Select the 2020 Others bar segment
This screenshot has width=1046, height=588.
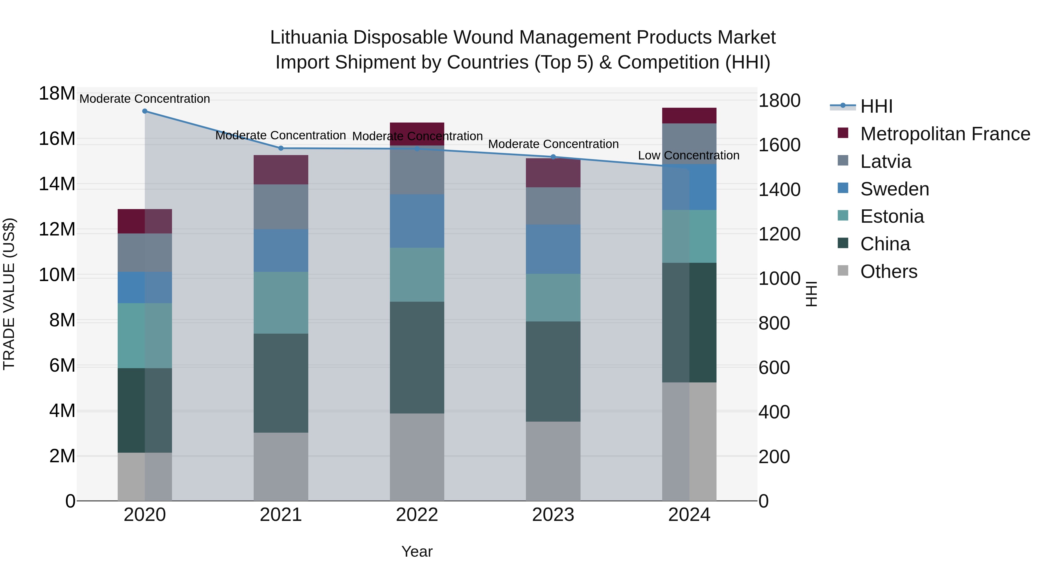pyautogui.click(x=145, y=477)
